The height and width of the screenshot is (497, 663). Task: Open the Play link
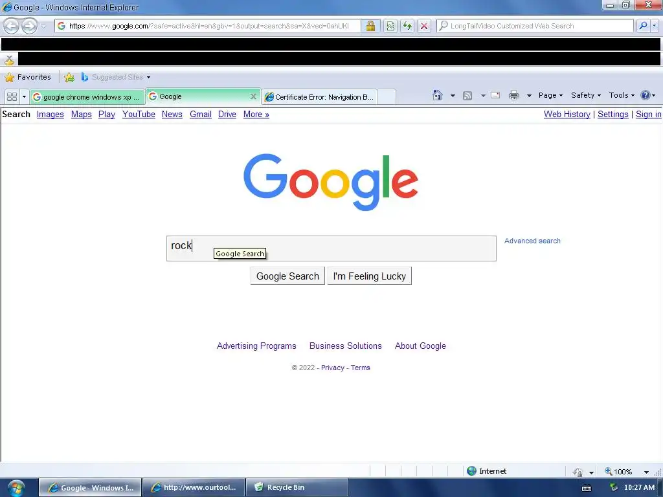point(107,114)
